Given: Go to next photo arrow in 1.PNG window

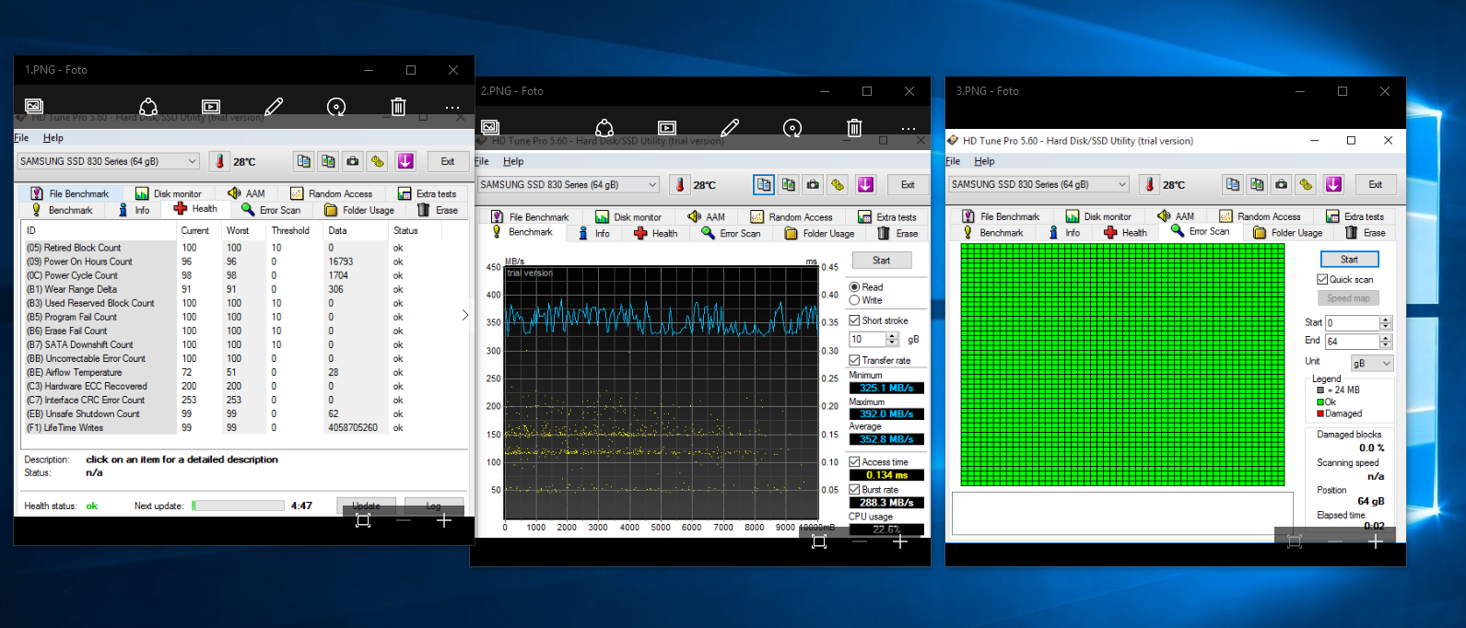Looking at the screenshot, I should tap(465, 315).
